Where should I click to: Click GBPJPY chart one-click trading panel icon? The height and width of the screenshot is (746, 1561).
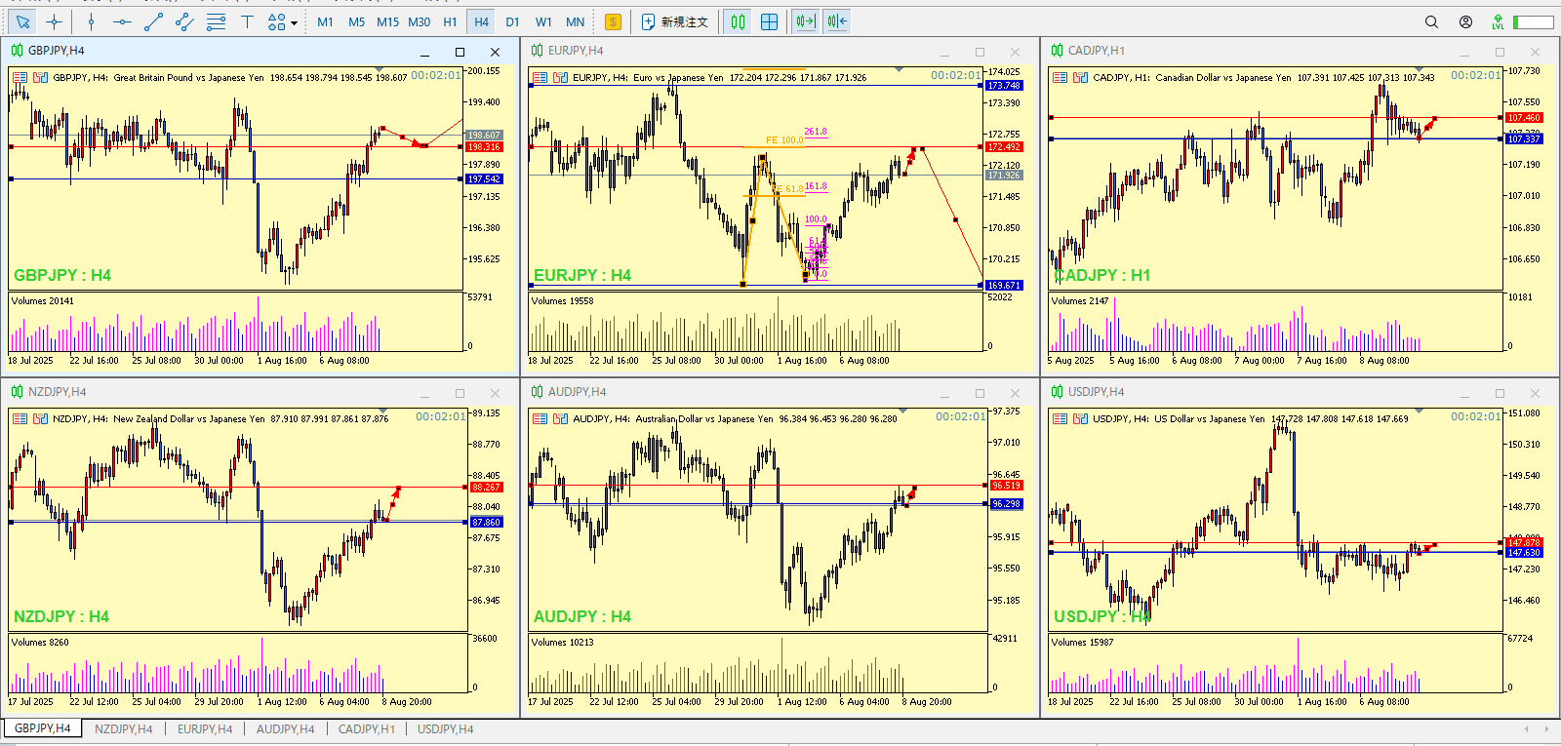click(20, 77)
